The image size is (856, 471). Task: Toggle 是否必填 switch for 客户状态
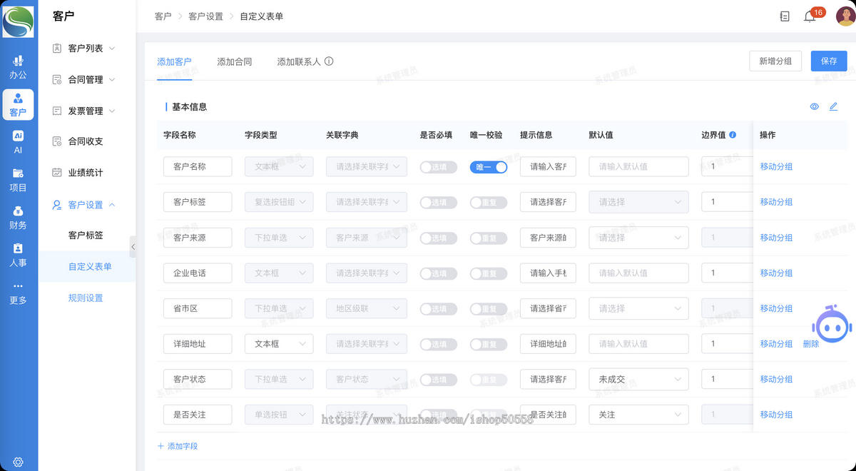438,380
